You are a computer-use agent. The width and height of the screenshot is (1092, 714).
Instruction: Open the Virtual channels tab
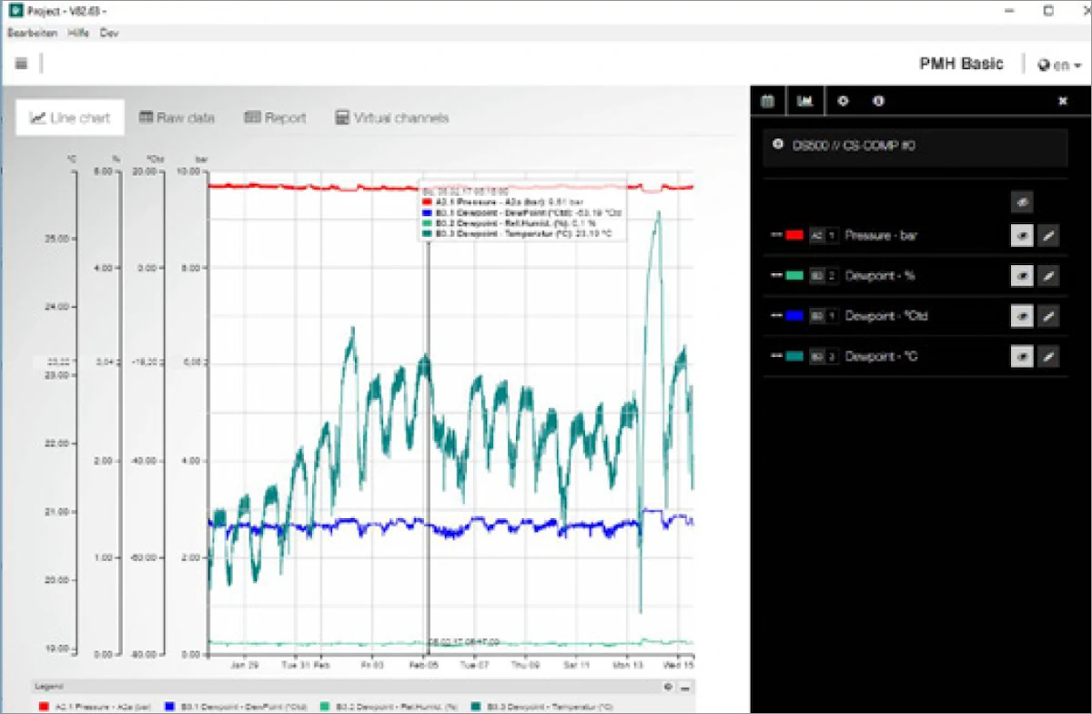tap(391, 117)
